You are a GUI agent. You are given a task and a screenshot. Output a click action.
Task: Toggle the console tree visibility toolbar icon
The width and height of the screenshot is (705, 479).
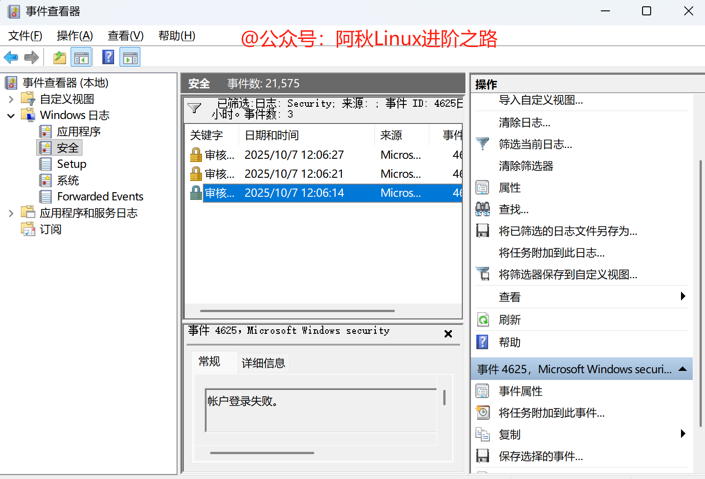tap(81, 57)
